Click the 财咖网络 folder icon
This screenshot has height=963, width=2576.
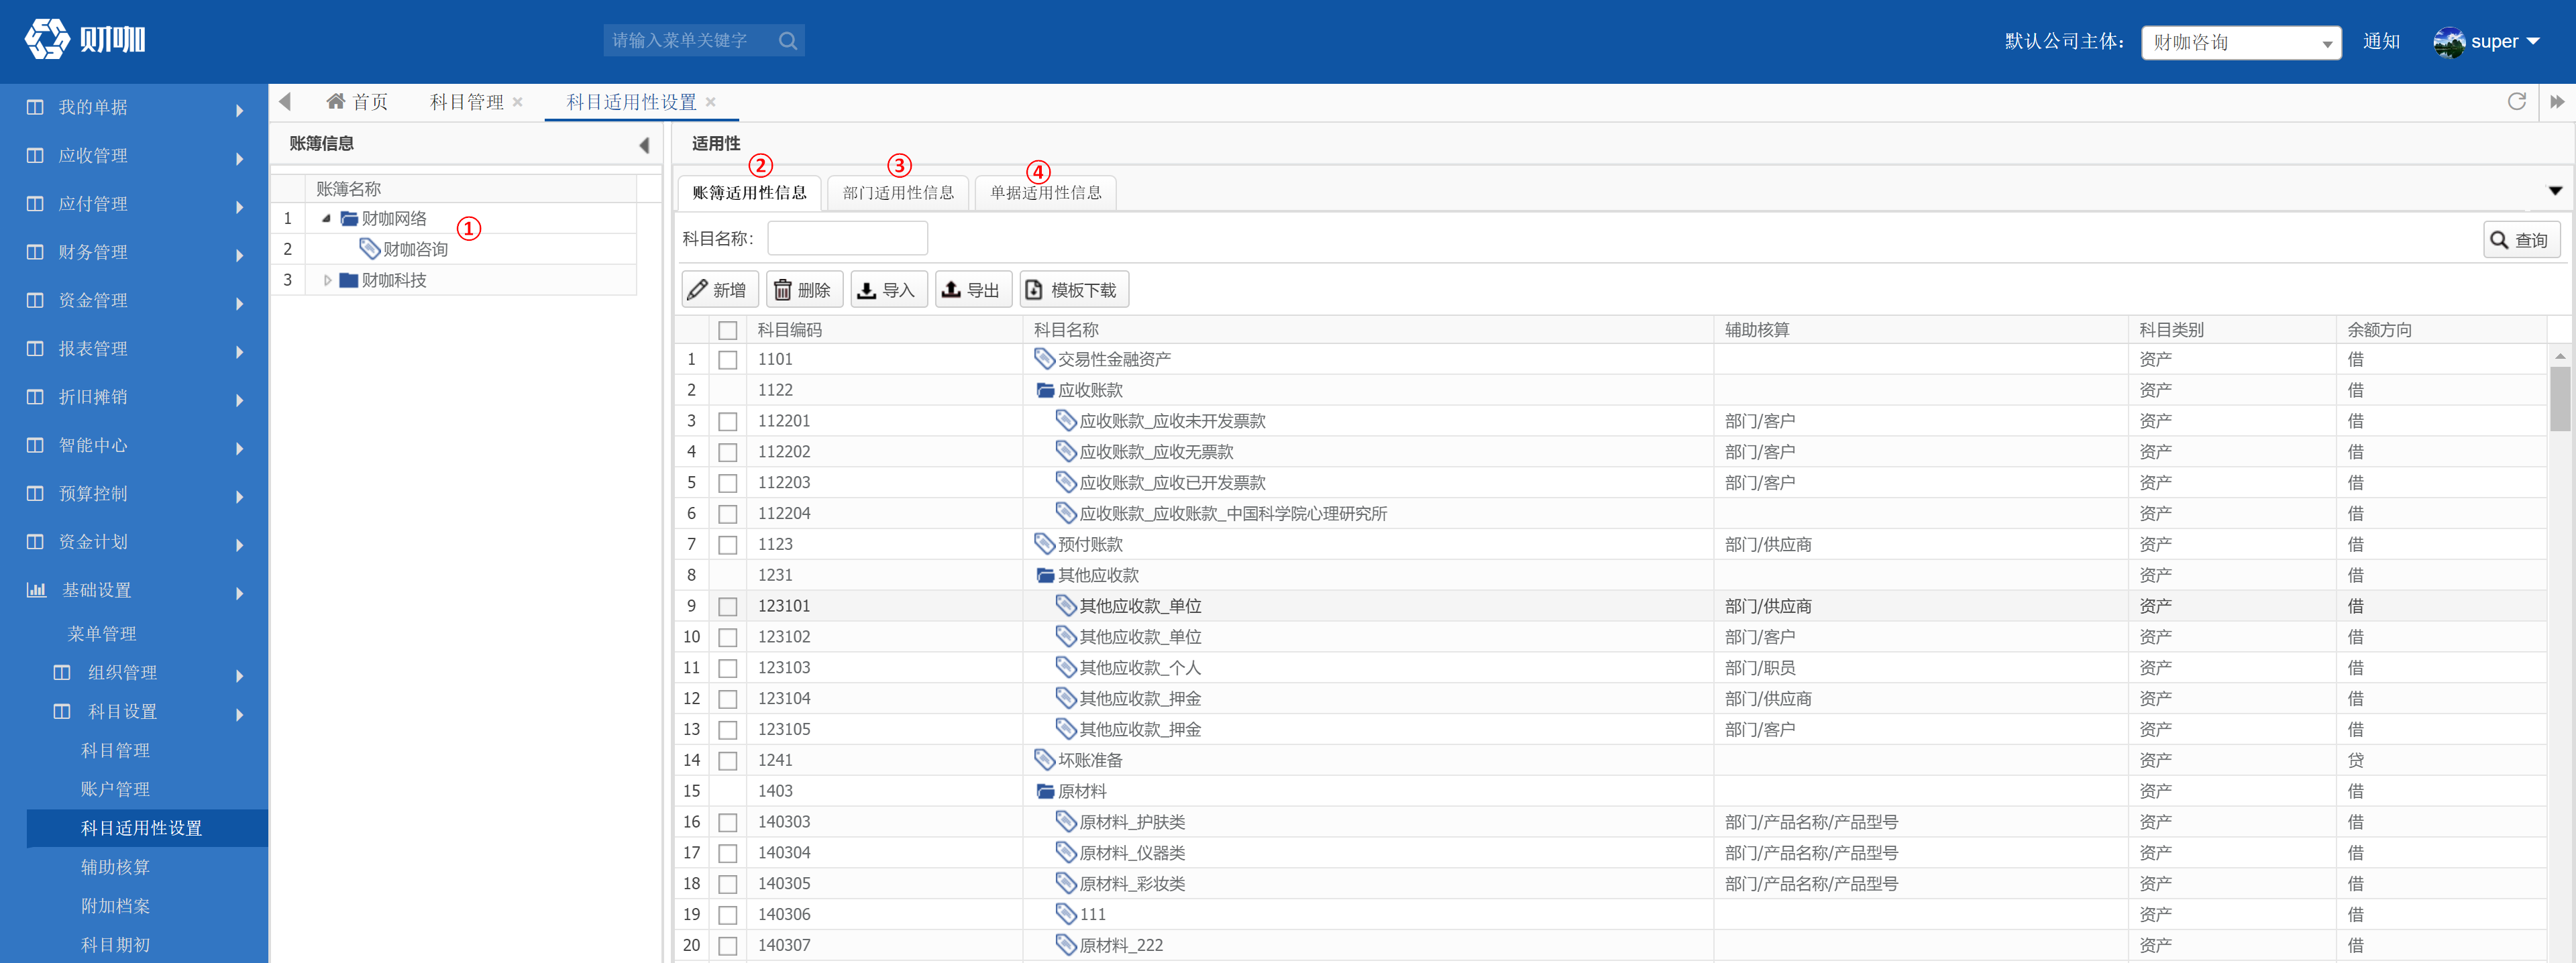349,219
